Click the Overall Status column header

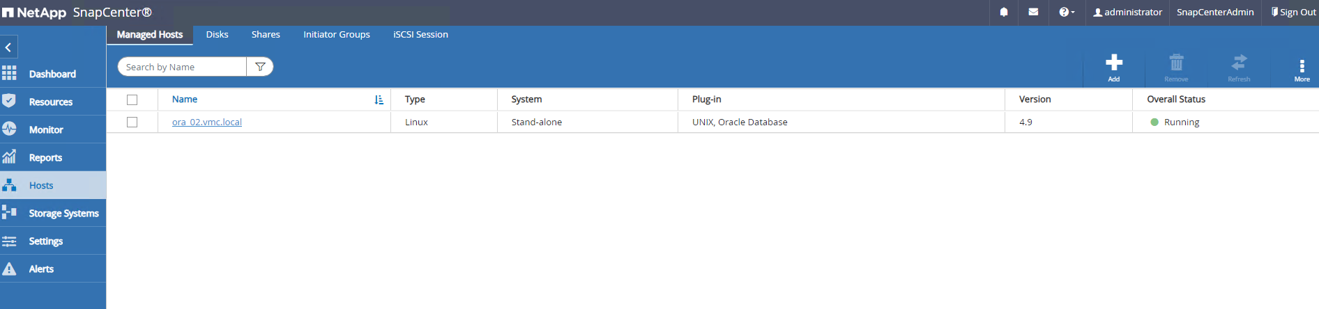[1176, 100]
